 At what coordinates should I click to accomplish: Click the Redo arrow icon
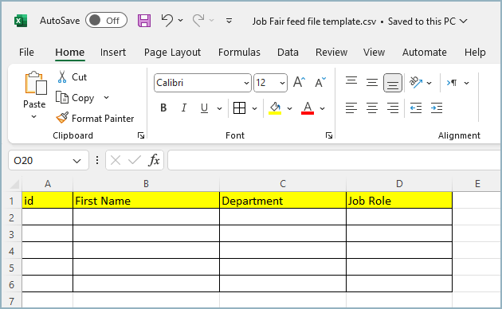198,21
